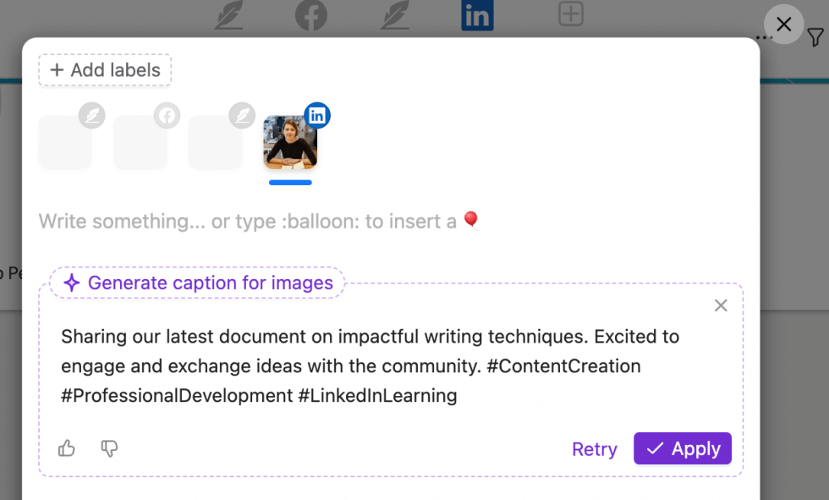Click the blue progress indicator under the avatar

pos(290,183)
